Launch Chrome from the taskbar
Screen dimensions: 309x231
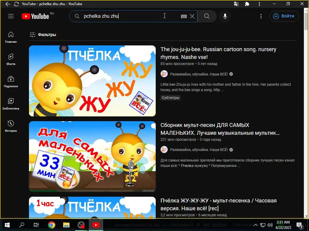[x=52, y=225]
